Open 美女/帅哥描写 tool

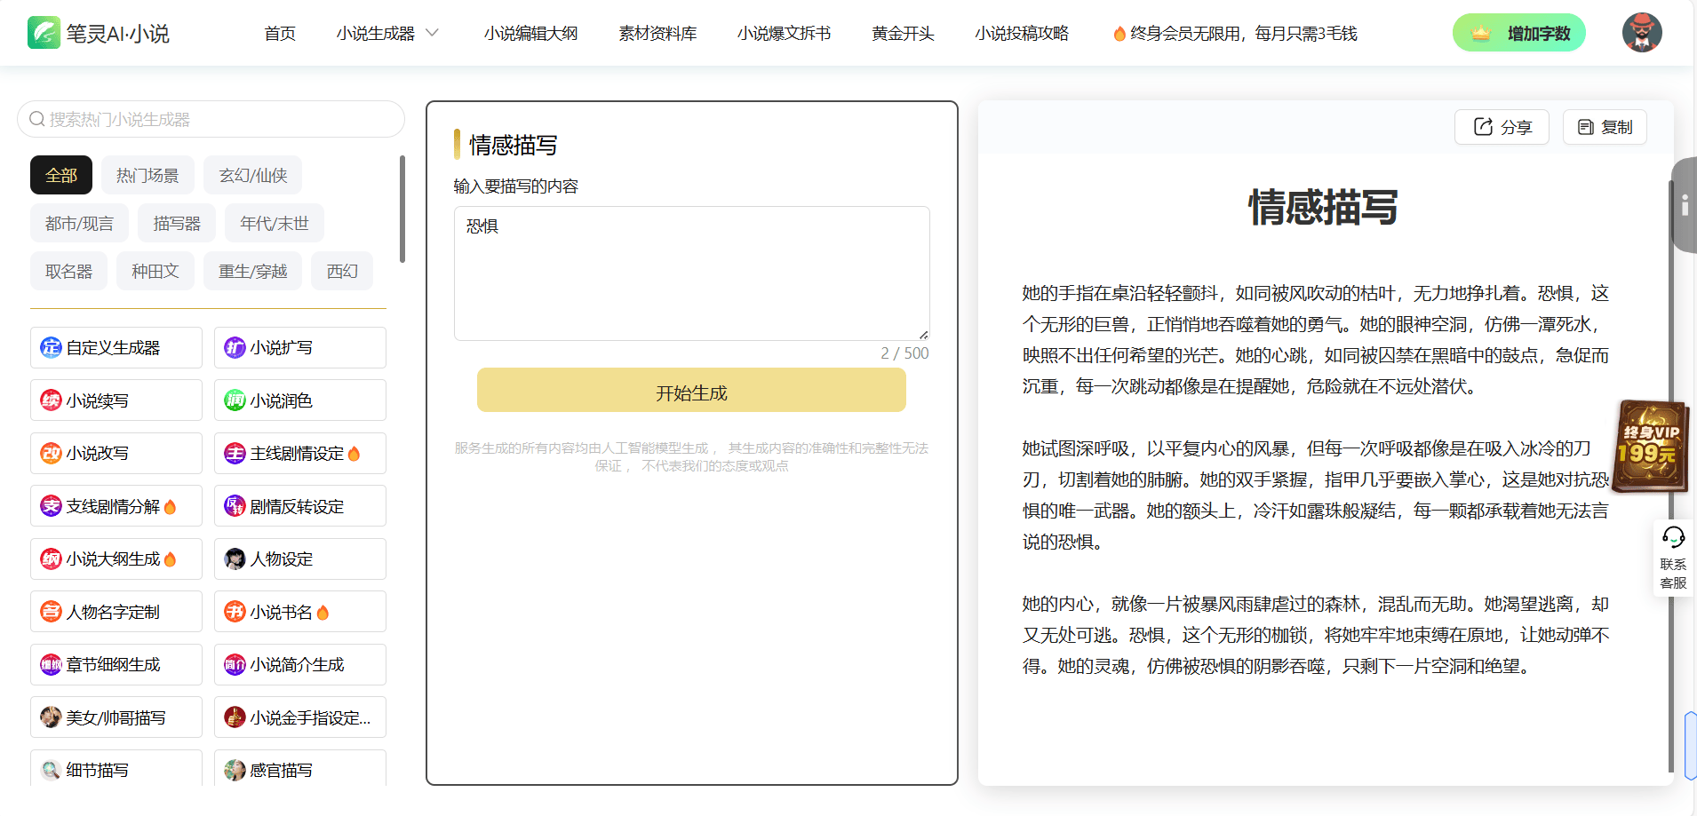(116, 717)
